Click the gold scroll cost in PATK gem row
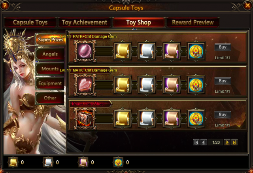The width and height of the screenshot is (253, 173). click(x=123, y=51)
